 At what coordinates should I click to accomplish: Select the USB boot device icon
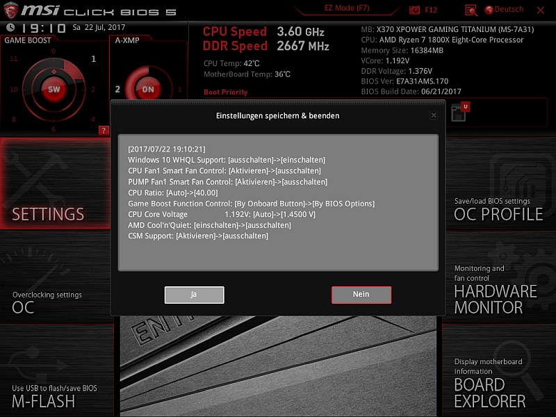(x=460, y=112)
